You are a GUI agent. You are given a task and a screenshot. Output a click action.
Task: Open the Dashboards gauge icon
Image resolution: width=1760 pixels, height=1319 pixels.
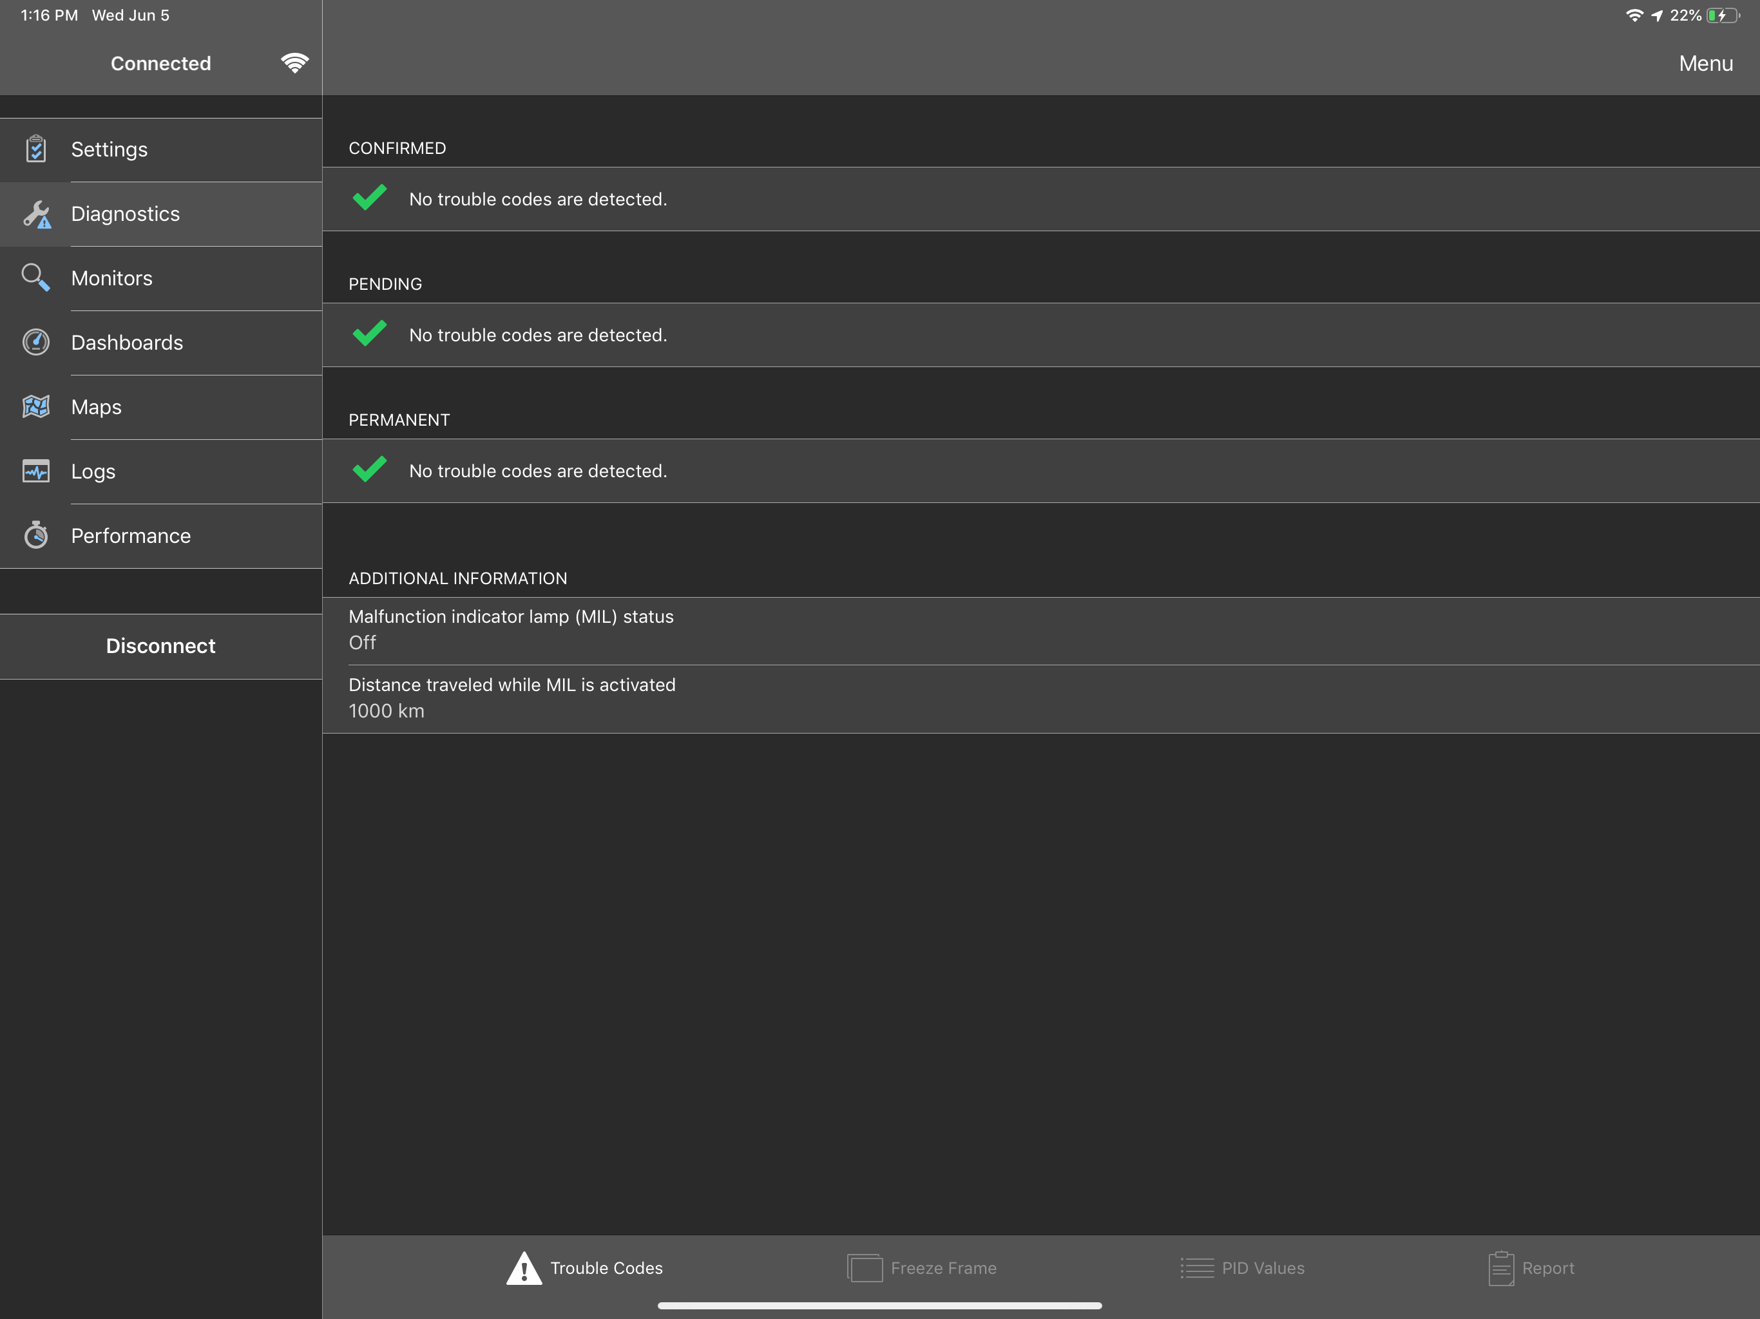point(36,342)
